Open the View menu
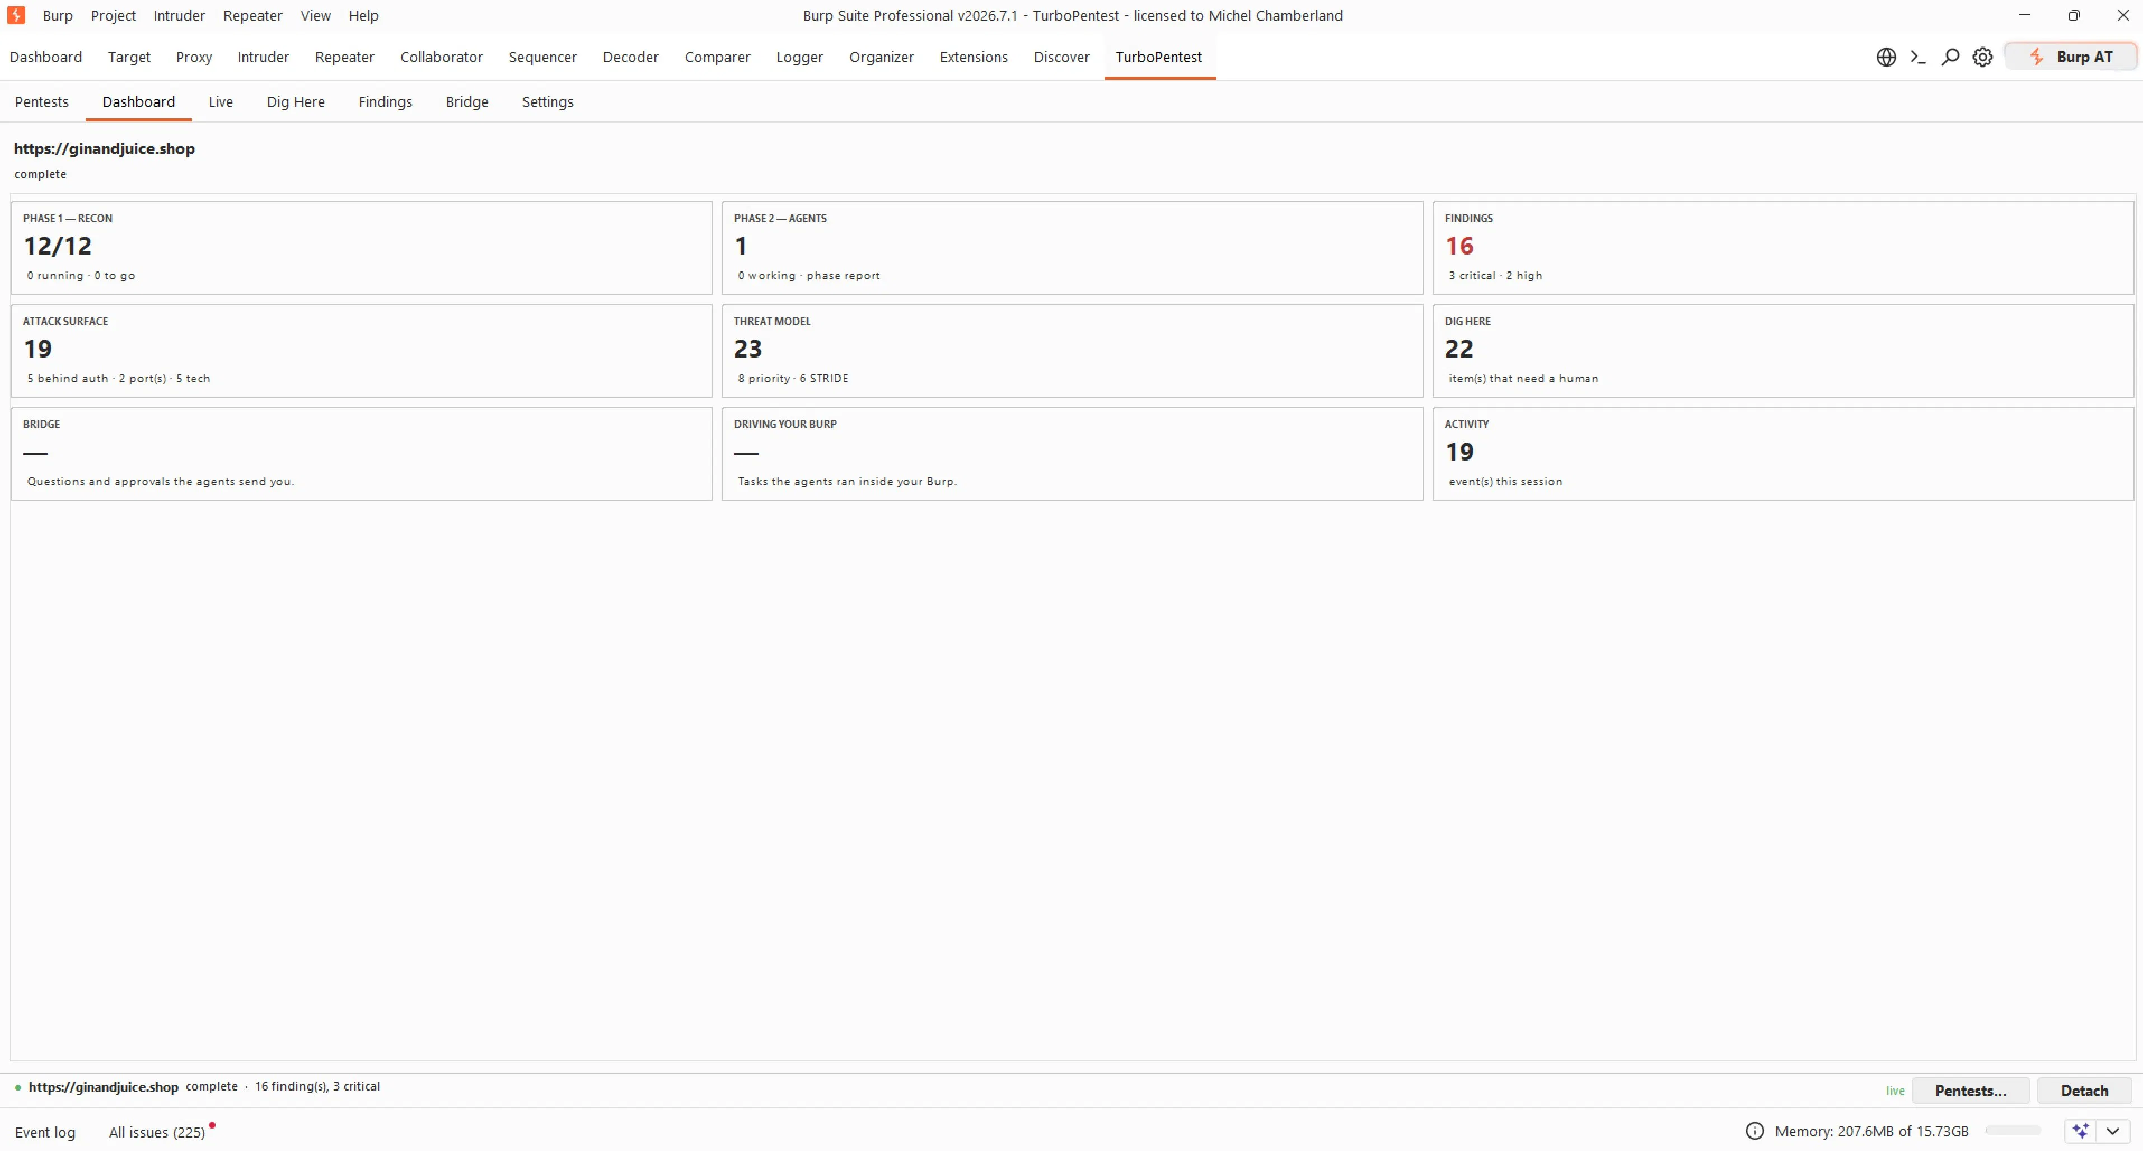This screenshot has height=1151, width=2143. [x=315, y=15]
